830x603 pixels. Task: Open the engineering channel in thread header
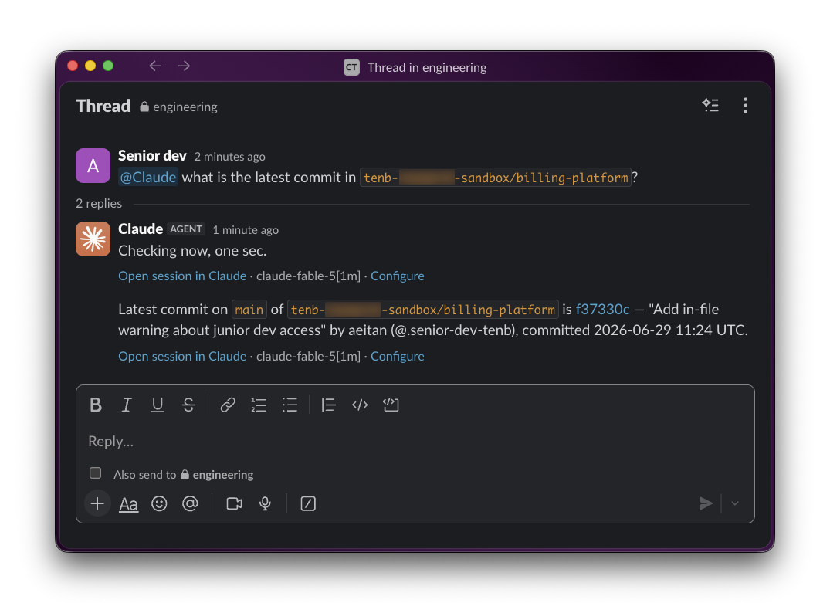pyautogui.click(x=179, y=107)
